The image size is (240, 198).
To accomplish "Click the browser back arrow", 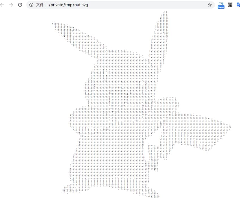I will tap(3, 5).
